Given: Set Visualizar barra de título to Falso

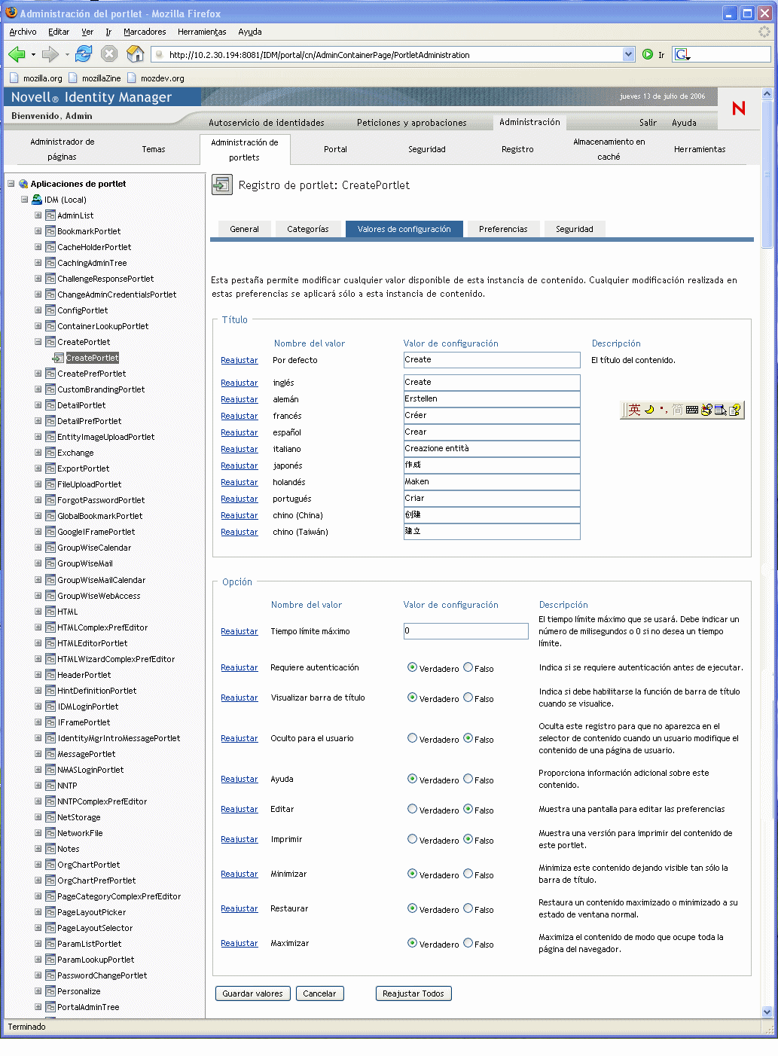Looking at the screenshot, I should [468, 697].
